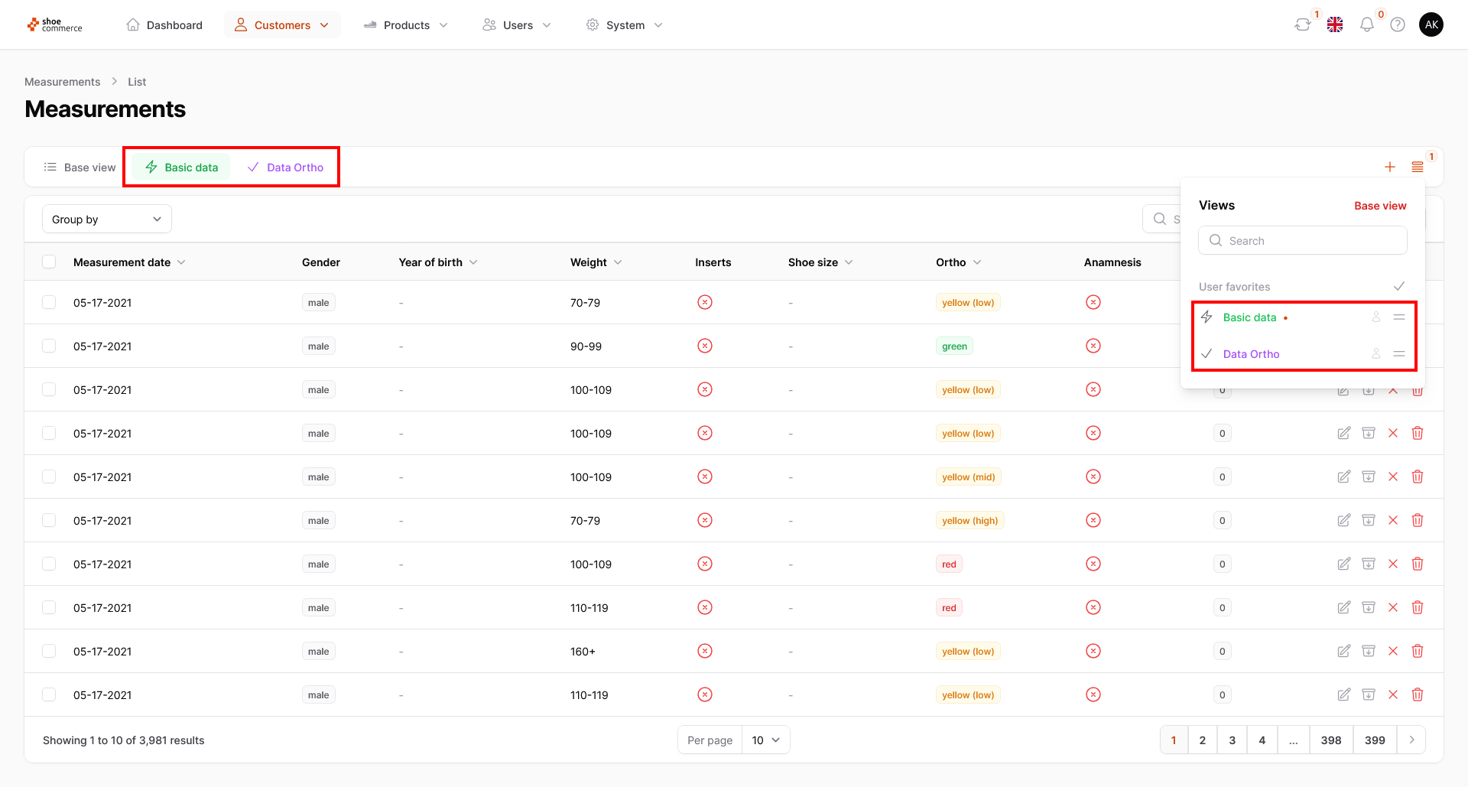Screen dimensions: 1468x787
Task: Click the sync refresh icon in header
Action: pos(1302,24)
